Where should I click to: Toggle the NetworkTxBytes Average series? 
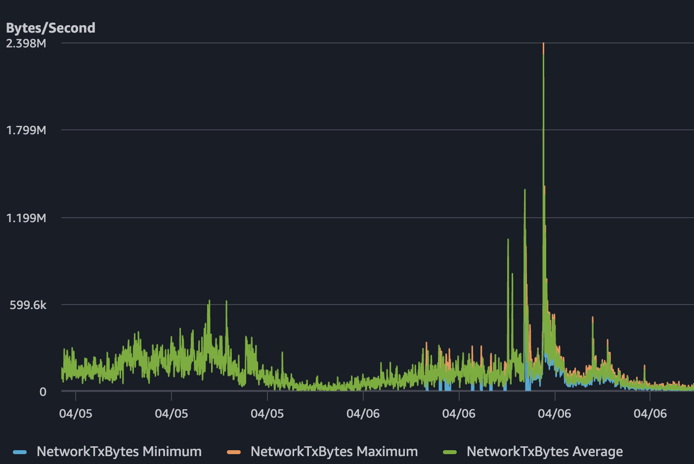544,451
